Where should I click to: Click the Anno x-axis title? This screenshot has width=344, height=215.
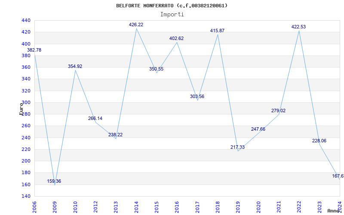click(x=334, y=211)
